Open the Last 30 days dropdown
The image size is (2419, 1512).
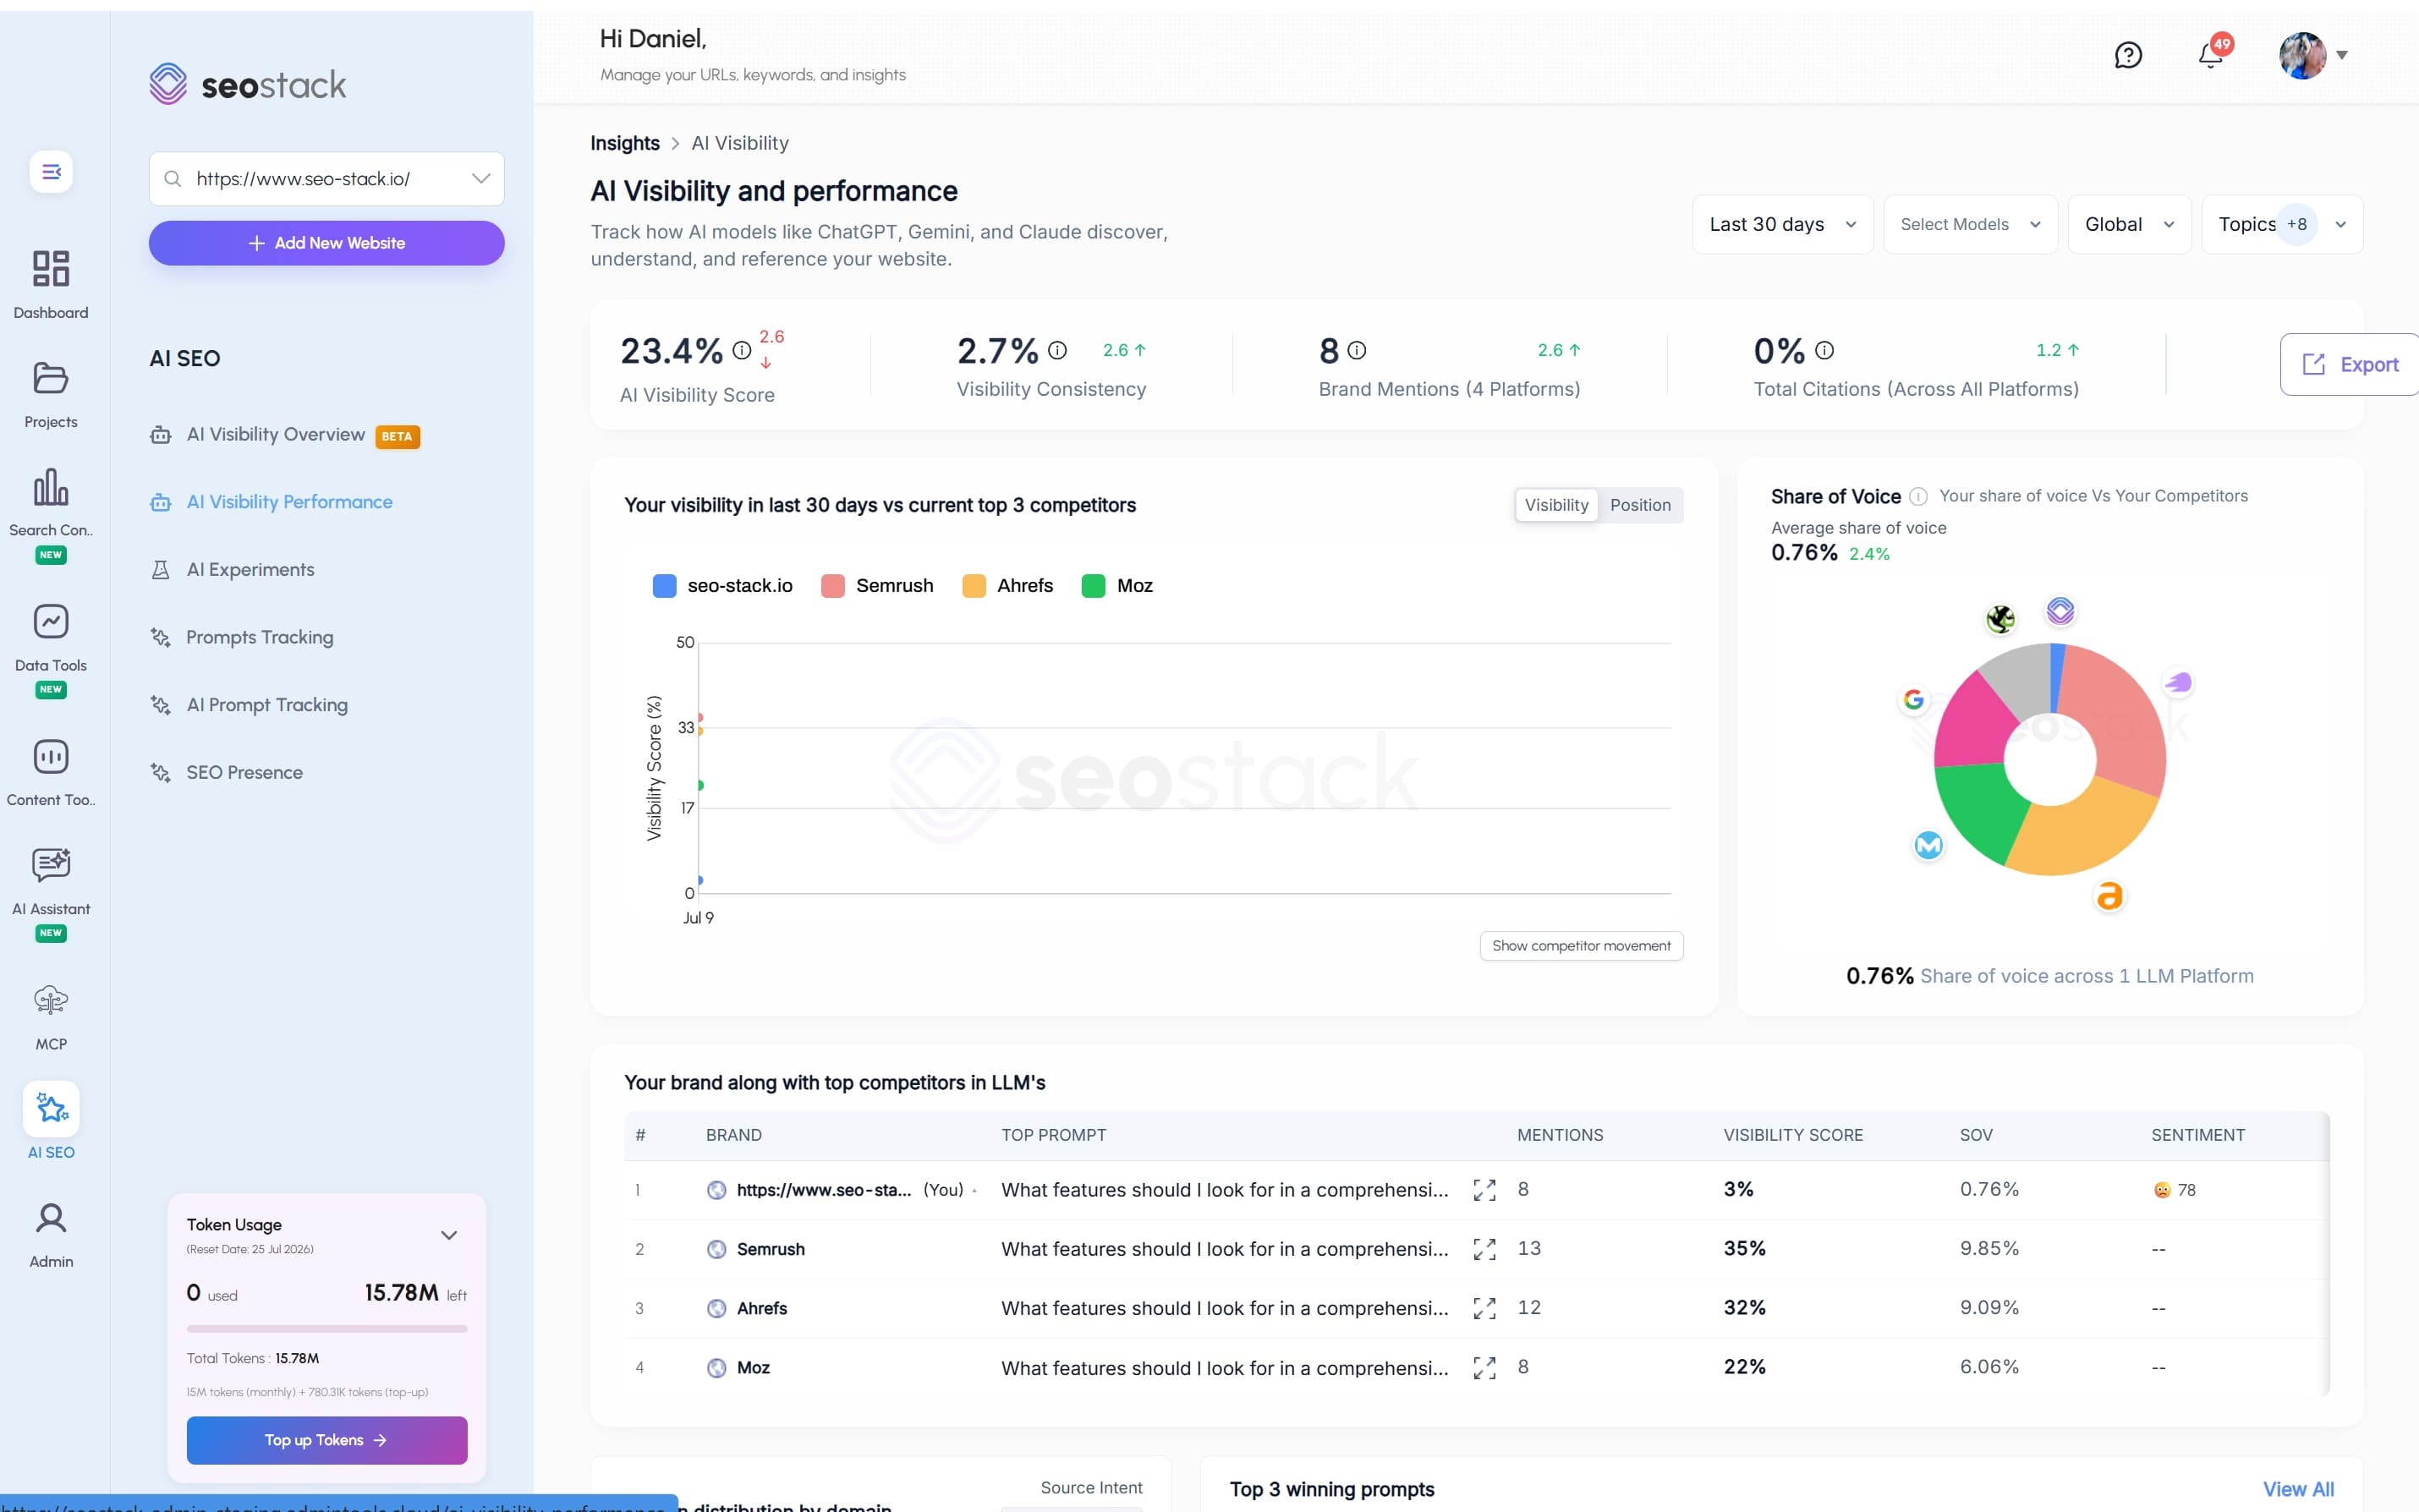(1782, 224)
